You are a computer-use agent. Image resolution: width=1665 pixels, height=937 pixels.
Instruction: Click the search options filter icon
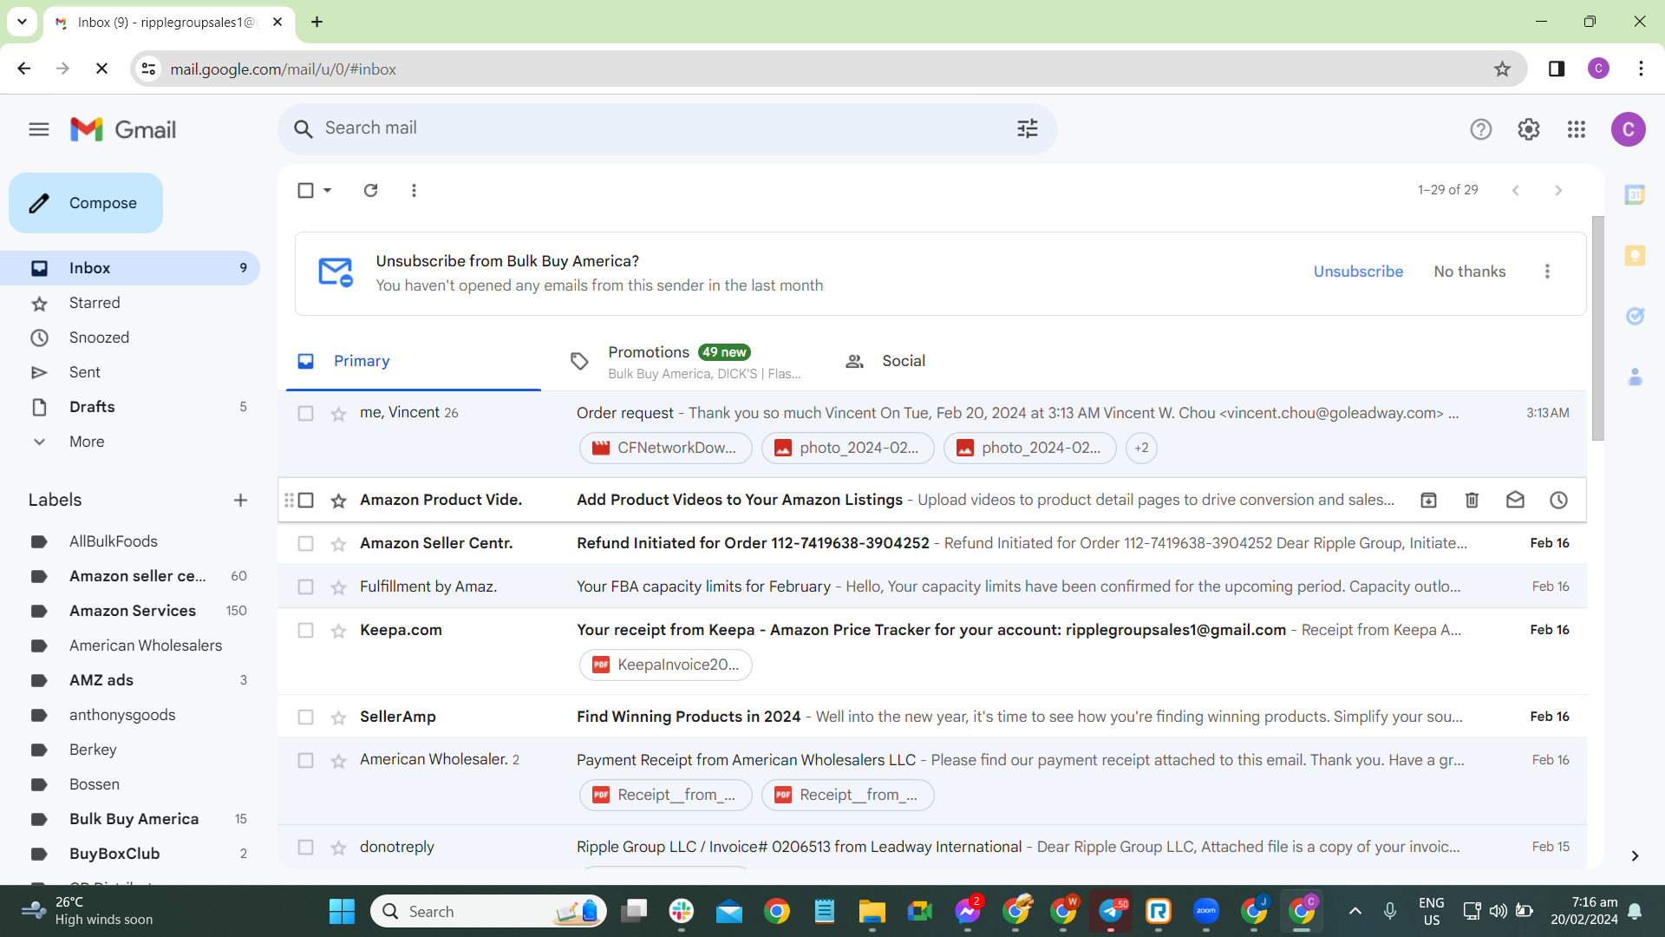(1028, 129)
